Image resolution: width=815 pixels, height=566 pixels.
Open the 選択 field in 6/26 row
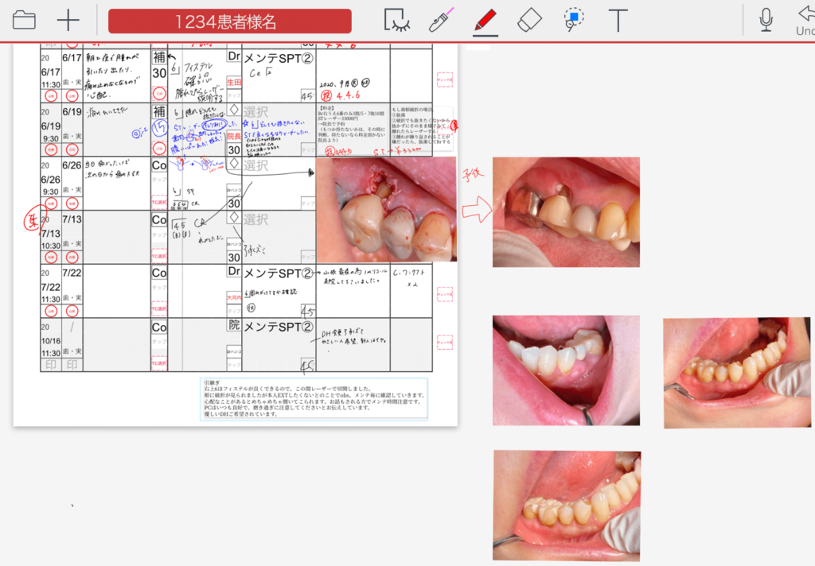[256, 165]
